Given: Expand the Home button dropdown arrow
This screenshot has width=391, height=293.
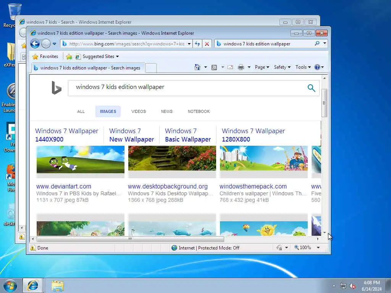Looking at the screenshot, I should 205,67.
